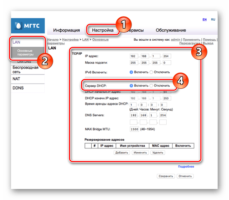Click the МГТС logo
Viewport: 229px width, 200px height.
pyautogui.click(x=28, y=26)
